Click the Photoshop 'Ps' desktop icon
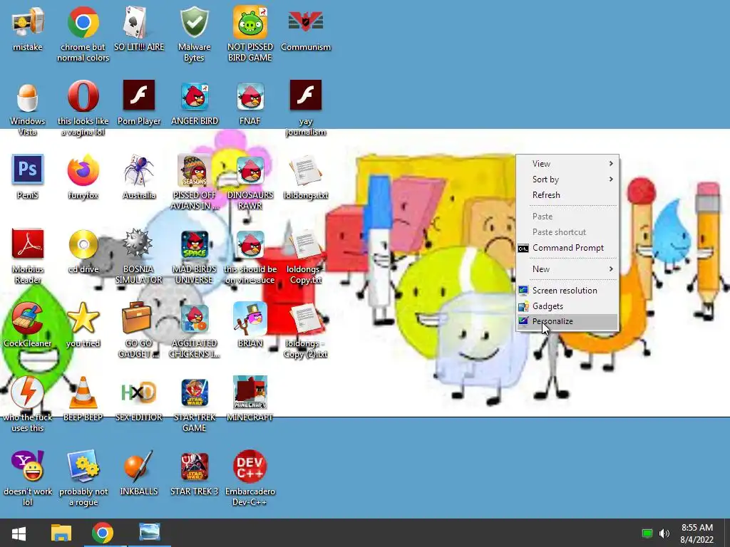The height and width of the screenshot is (547, 730). pos(28,170)
